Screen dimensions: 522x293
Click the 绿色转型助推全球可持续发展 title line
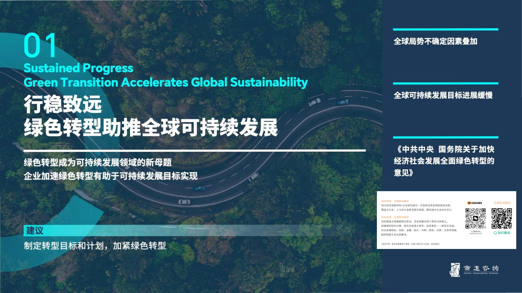151,127
